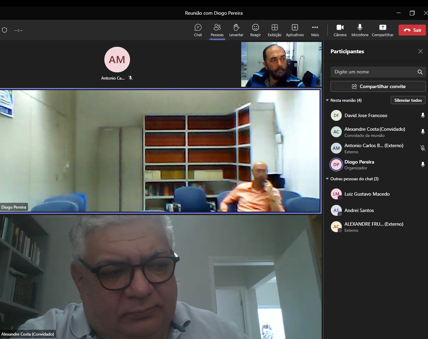
Task: Open the Compartilhar share tray
Action: pos(382,30)
